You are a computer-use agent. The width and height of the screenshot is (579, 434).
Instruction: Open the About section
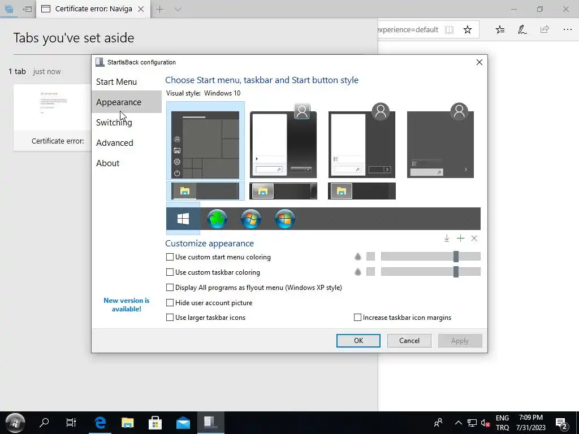click(127, 163)
